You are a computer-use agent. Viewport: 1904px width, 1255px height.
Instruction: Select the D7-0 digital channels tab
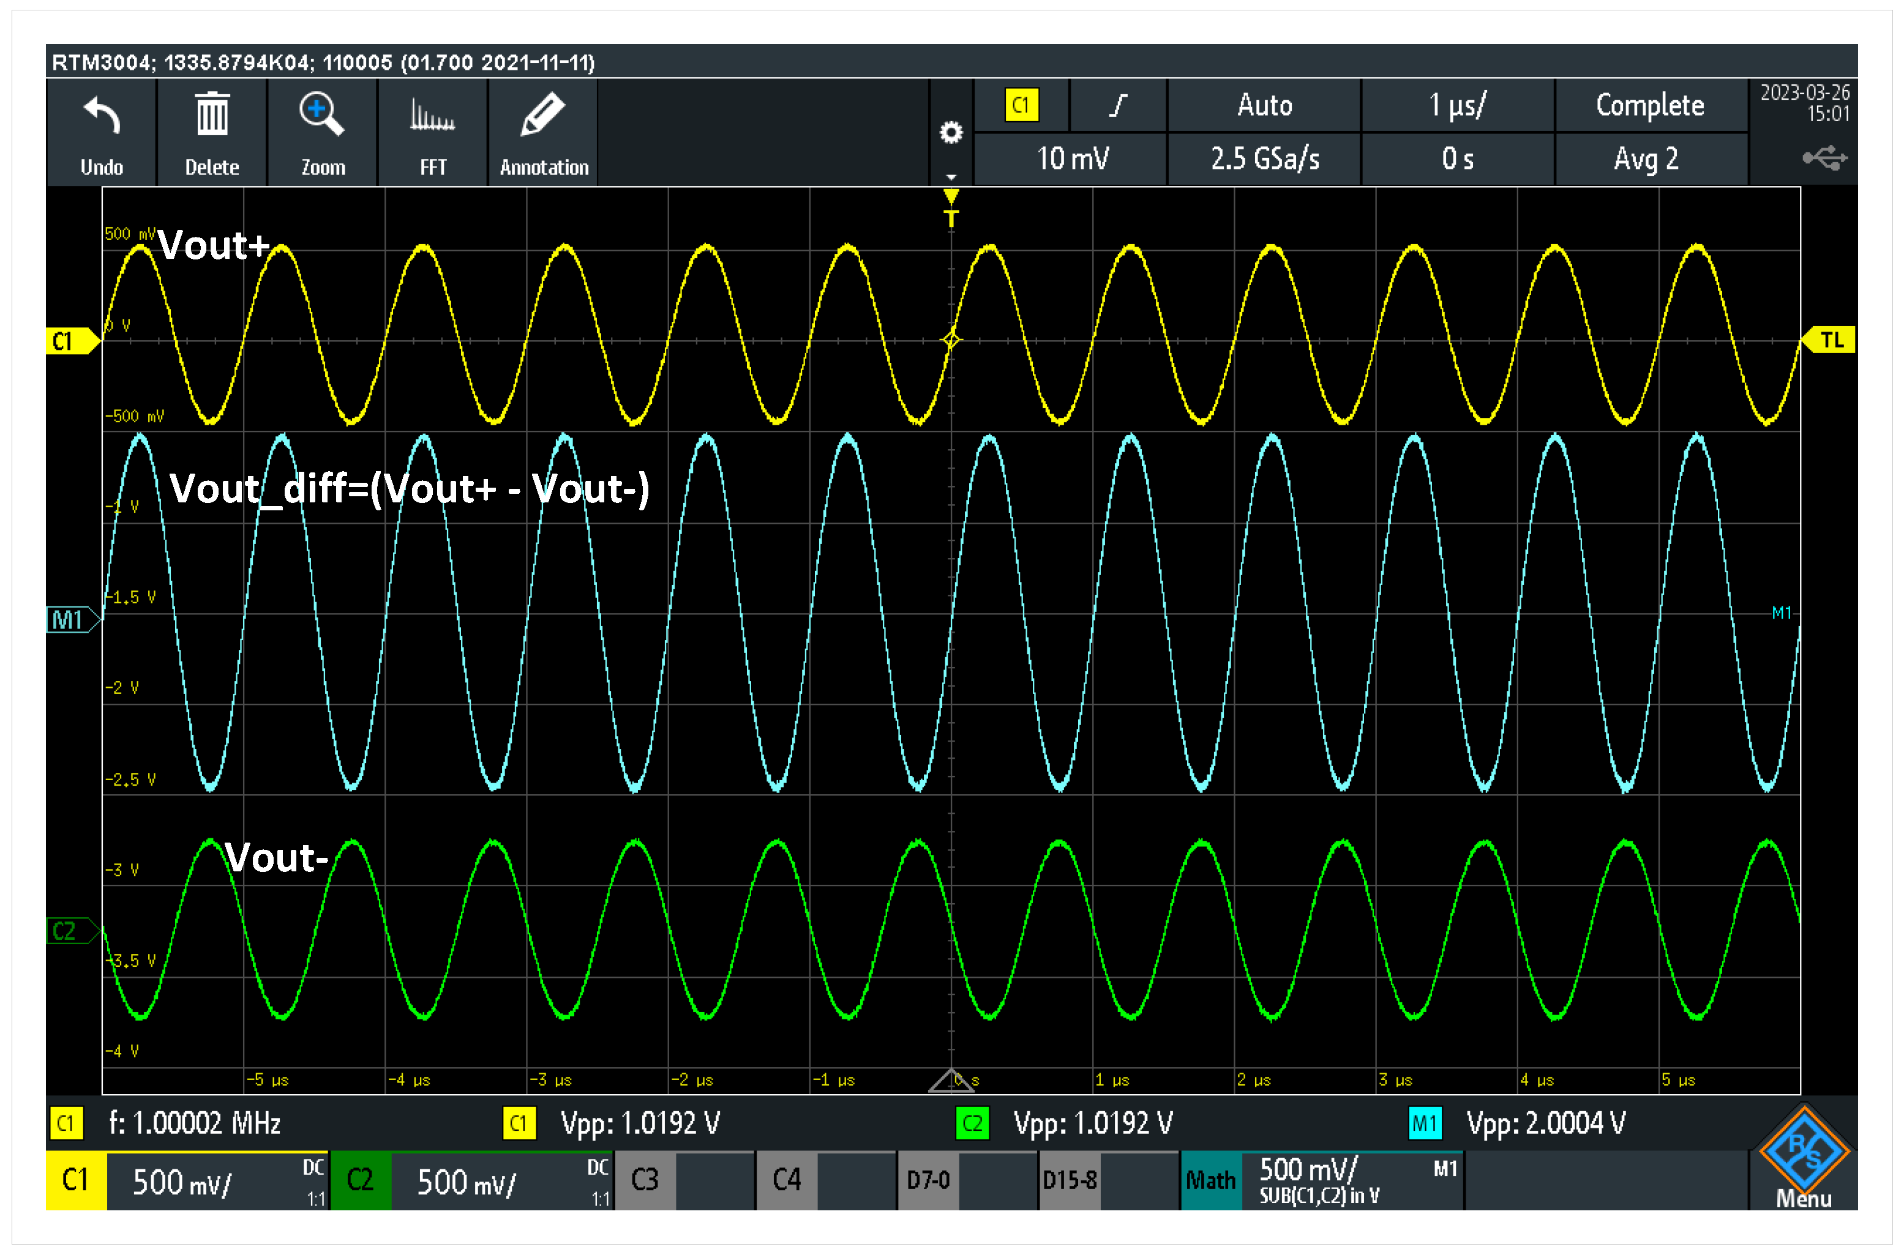coord(928,1180)
